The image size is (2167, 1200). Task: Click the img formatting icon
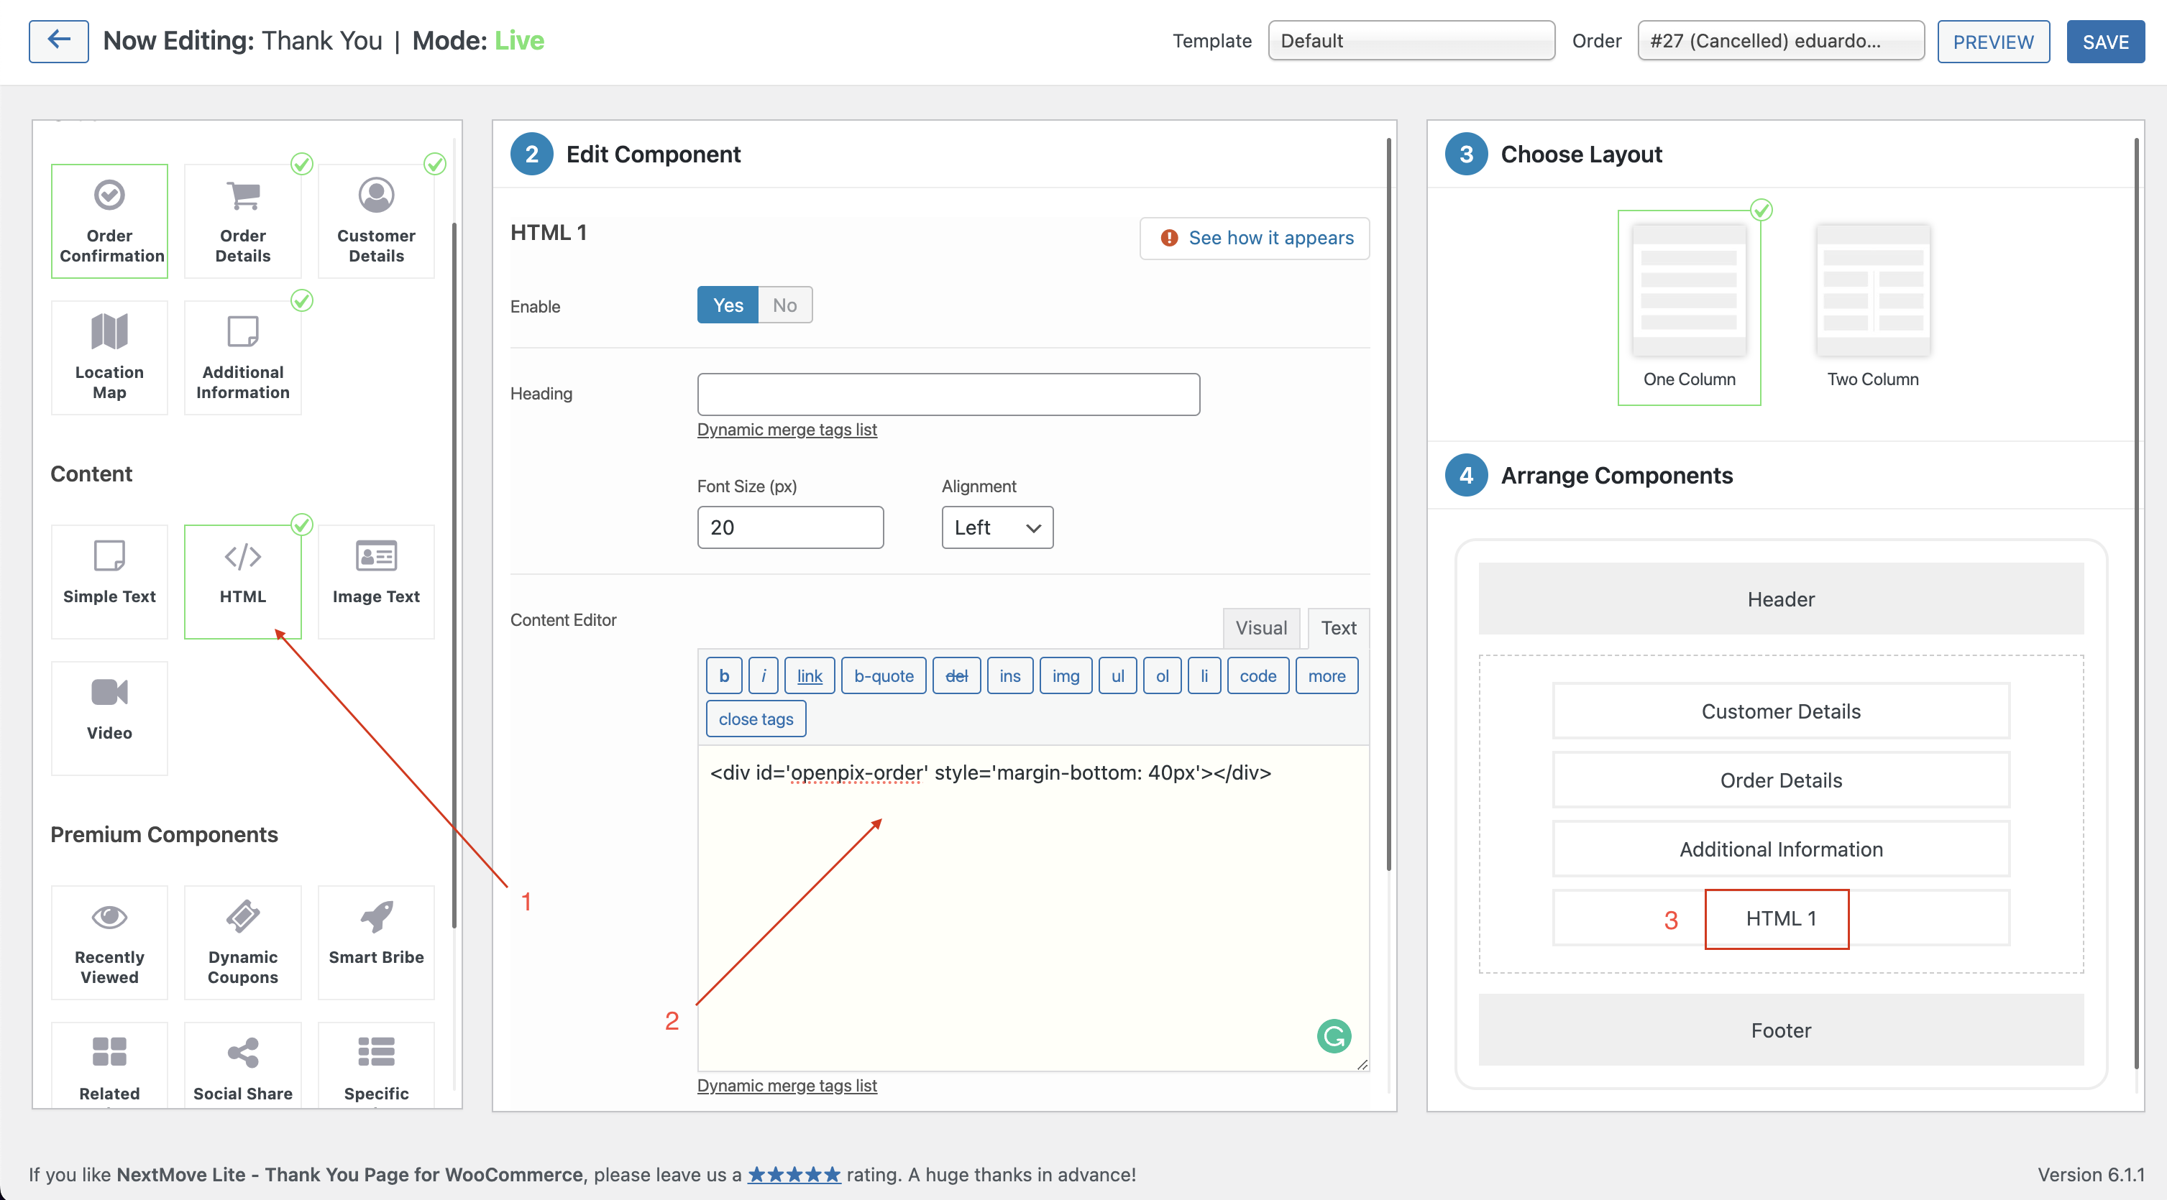pos(1064,675)
